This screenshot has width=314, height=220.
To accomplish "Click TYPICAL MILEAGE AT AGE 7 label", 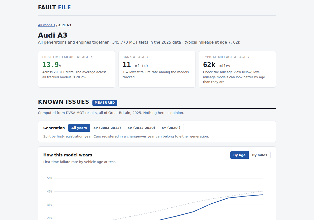I will pos(226,57).
